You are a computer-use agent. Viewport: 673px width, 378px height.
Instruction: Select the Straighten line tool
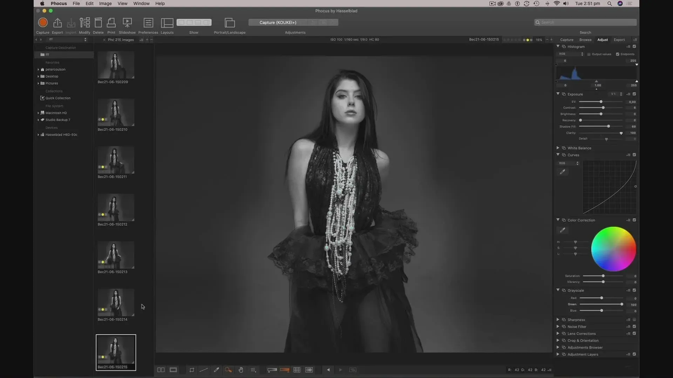pyautogui.click(x=204, y=370)
